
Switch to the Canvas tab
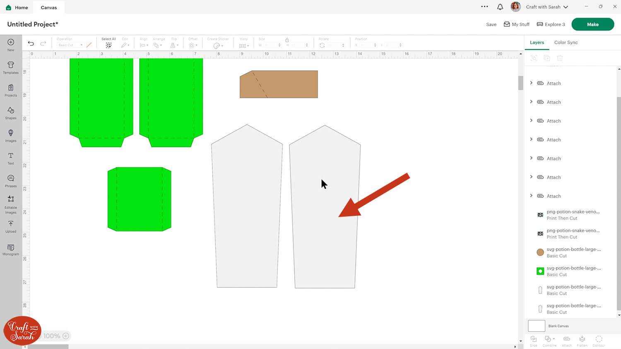tap(49, 7)
